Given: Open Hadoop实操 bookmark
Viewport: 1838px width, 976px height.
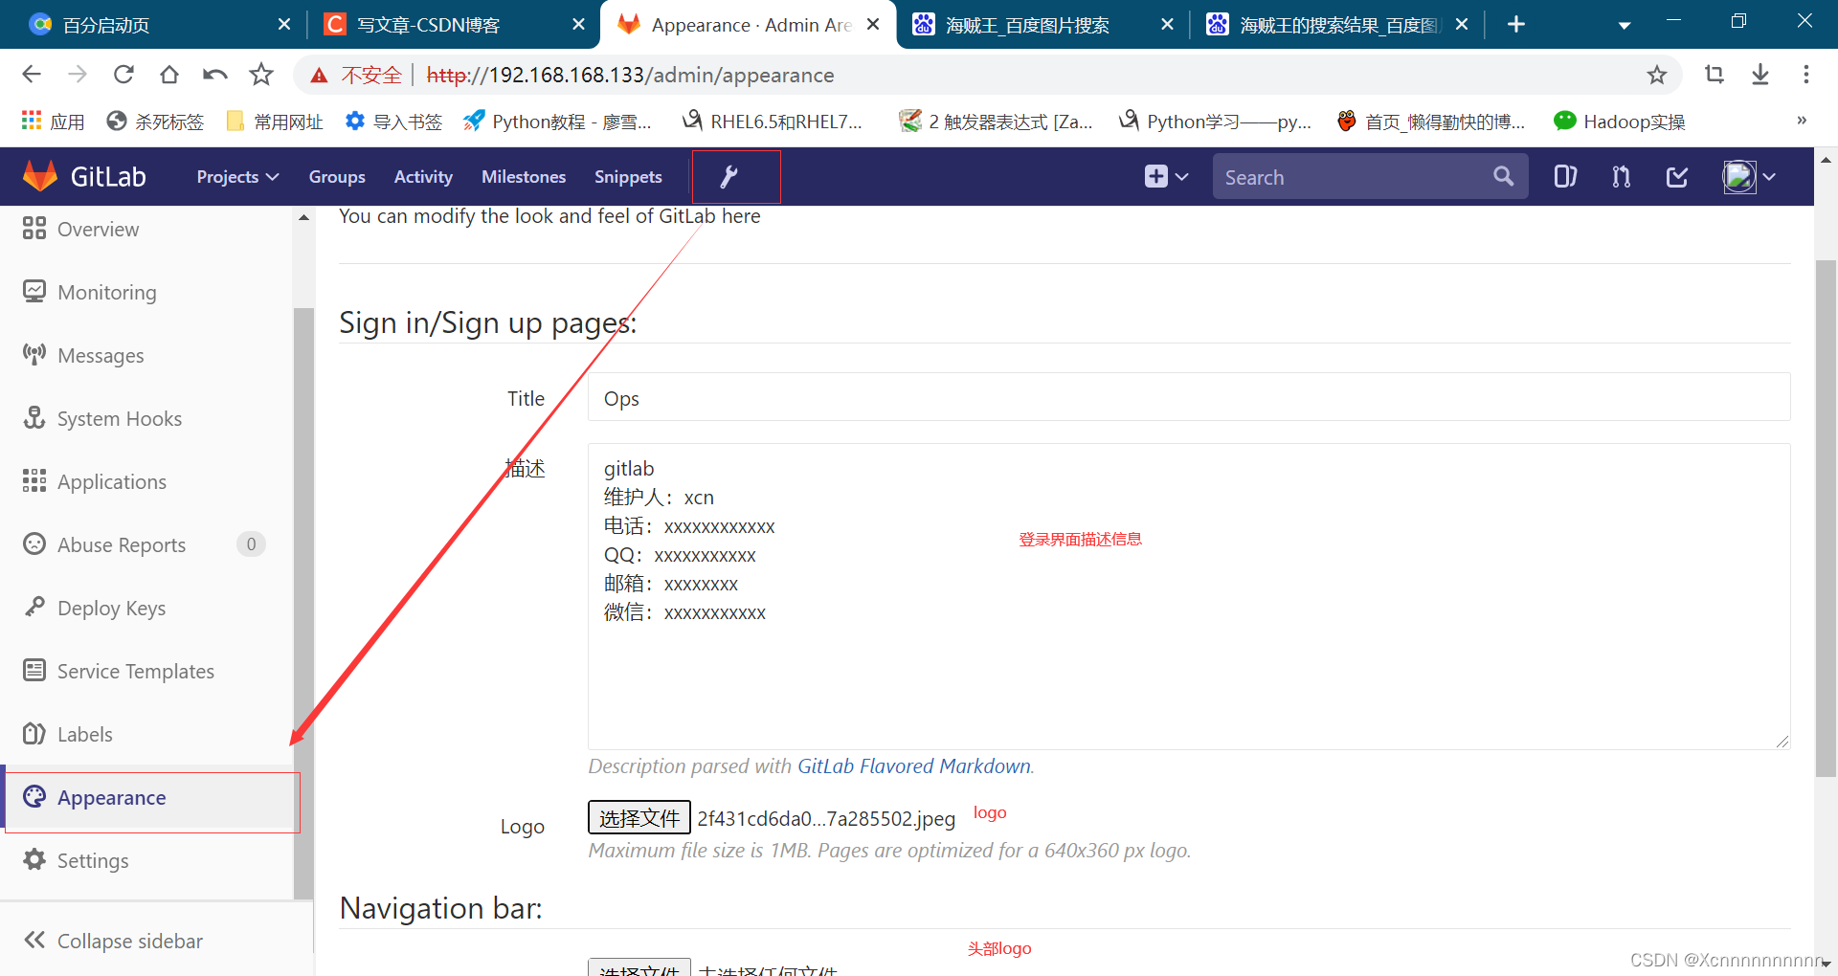Looking at the screenshot, I should pos(1620,122).
